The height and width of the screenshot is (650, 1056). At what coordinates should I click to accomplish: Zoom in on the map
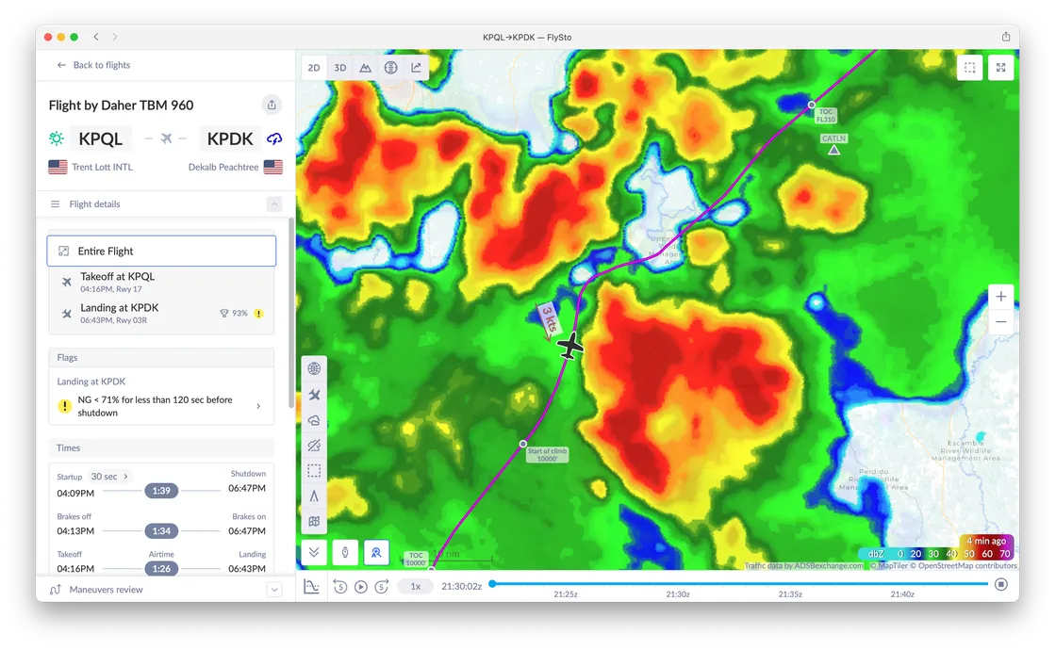1000,297
